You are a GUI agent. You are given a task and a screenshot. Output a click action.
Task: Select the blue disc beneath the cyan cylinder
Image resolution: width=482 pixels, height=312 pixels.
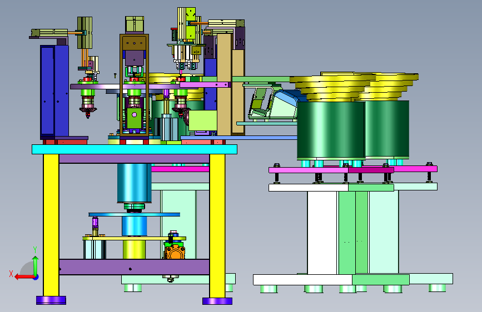[135, 214]
